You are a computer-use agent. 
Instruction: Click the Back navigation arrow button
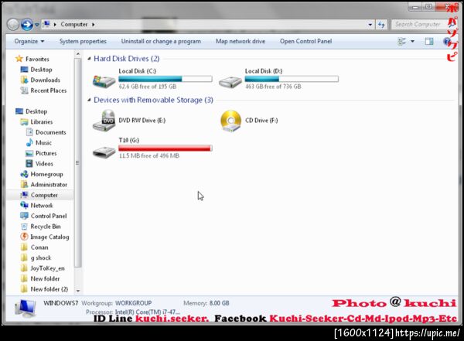point(13,25)
